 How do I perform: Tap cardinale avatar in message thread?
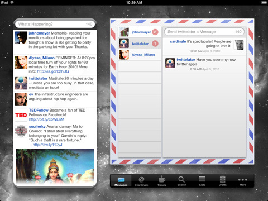pos(239,45)
